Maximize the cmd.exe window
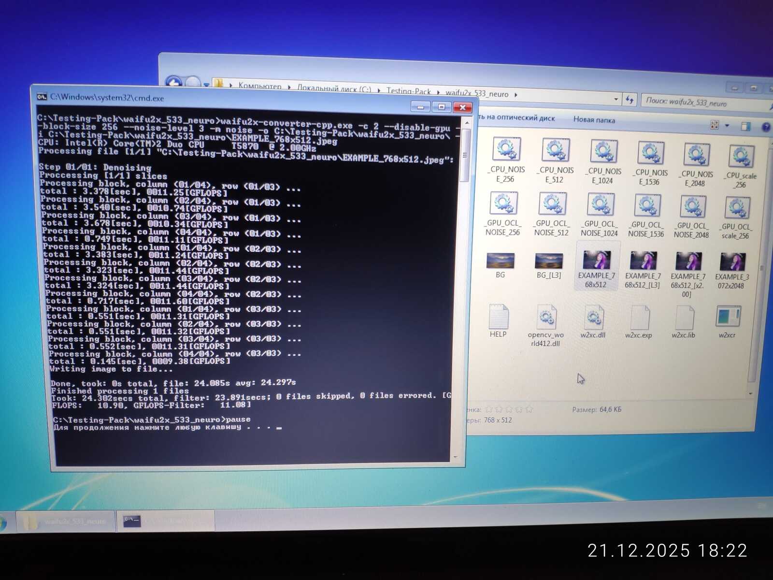Screen dimensions: 773x580 click(x=441, y=107)
